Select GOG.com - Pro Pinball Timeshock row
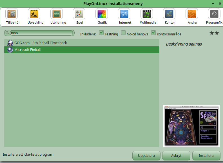This screenshot has width=223, height=163. point(82,43)
